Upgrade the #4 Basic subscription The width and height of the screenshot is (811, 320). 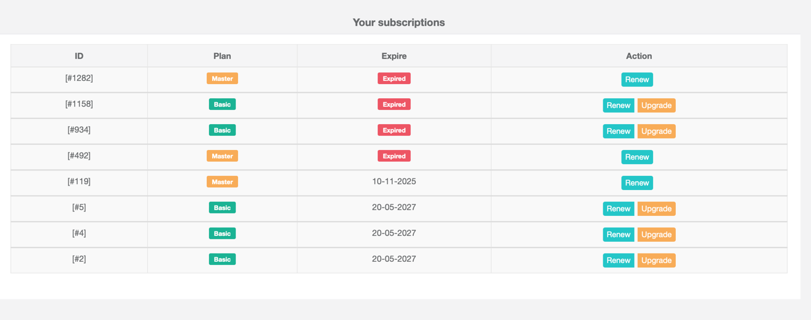pos(656,235)
